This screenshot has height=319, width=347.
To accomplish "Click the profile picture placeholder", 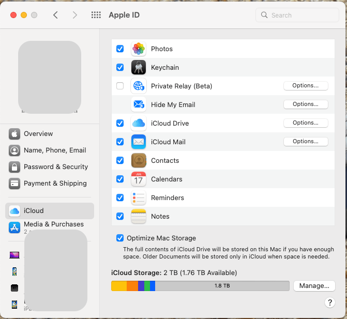I will [x=50, y=77].
